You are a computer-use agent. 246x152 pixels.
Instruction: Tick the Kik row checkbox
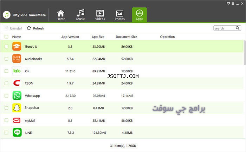[x=6, y=71]
